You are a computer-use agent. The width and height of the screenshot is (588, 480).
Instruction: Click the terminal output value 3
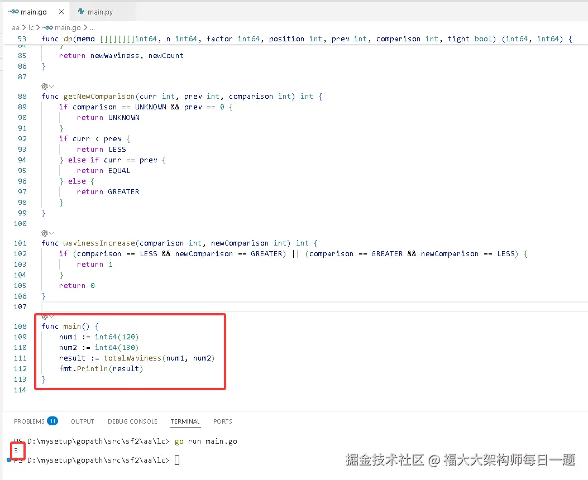click(16, 451)
